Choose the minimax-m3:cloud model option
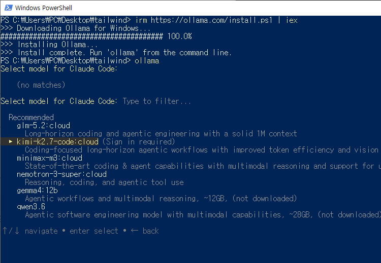The height and width of the screenshot is (263, 381). [x=50, y=158]
